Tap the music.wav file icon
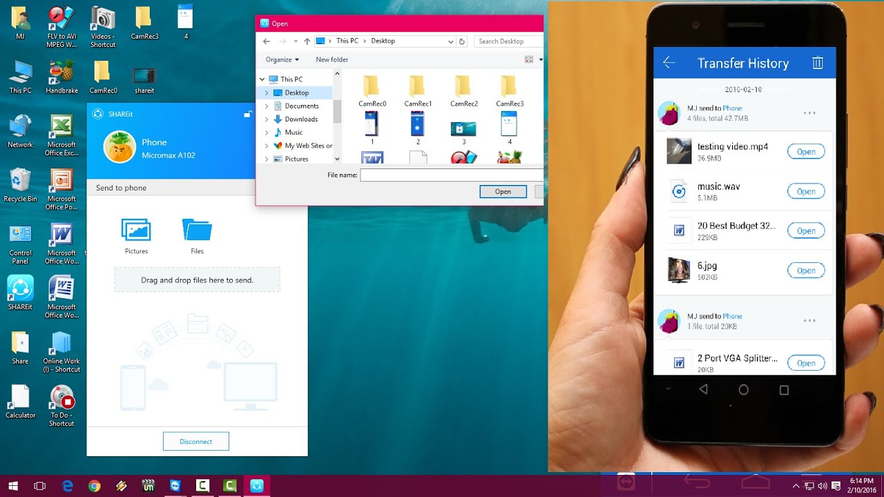Viewport: 884px width, 497px height. pos(679,191)
